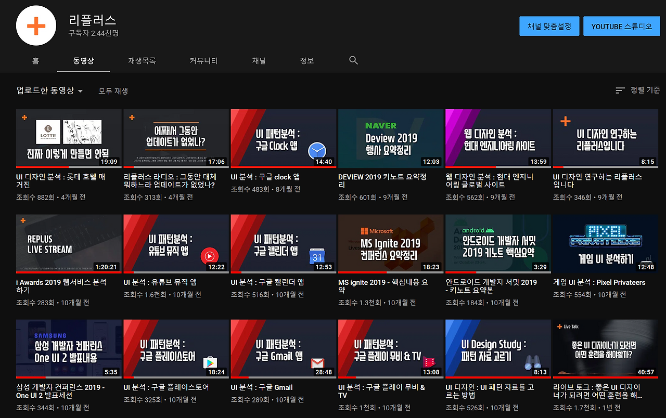Click title 'UI 디자인 : UI 패턴 자료를 고르는 방법'
This screenshot has height=418, width=666.
(490, 391)
